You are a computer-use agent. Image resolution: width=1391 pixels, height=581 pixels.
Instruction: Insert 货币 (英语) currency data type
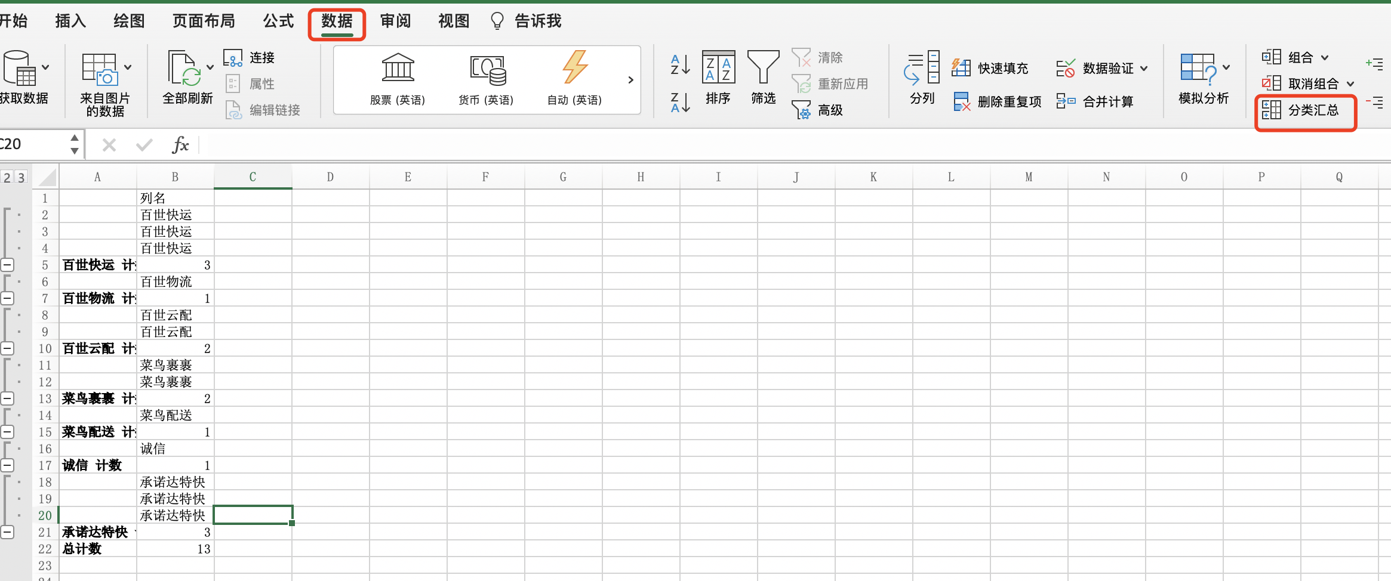[x=487, y=79]
